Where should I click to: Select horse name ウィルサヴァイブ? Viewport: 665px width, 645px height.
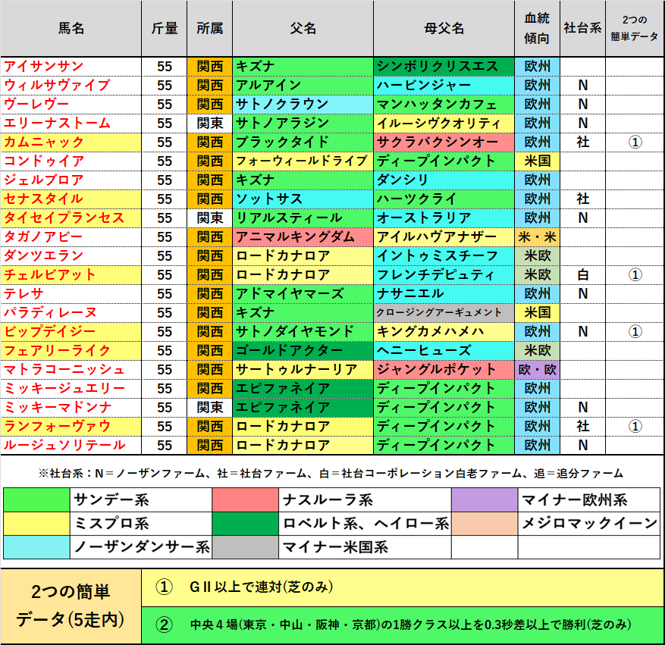[x=71, y=86]
